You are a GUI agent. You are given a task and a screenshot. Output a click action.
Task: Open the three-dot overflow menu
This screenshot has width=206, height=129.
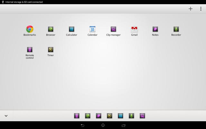point(201,9)
